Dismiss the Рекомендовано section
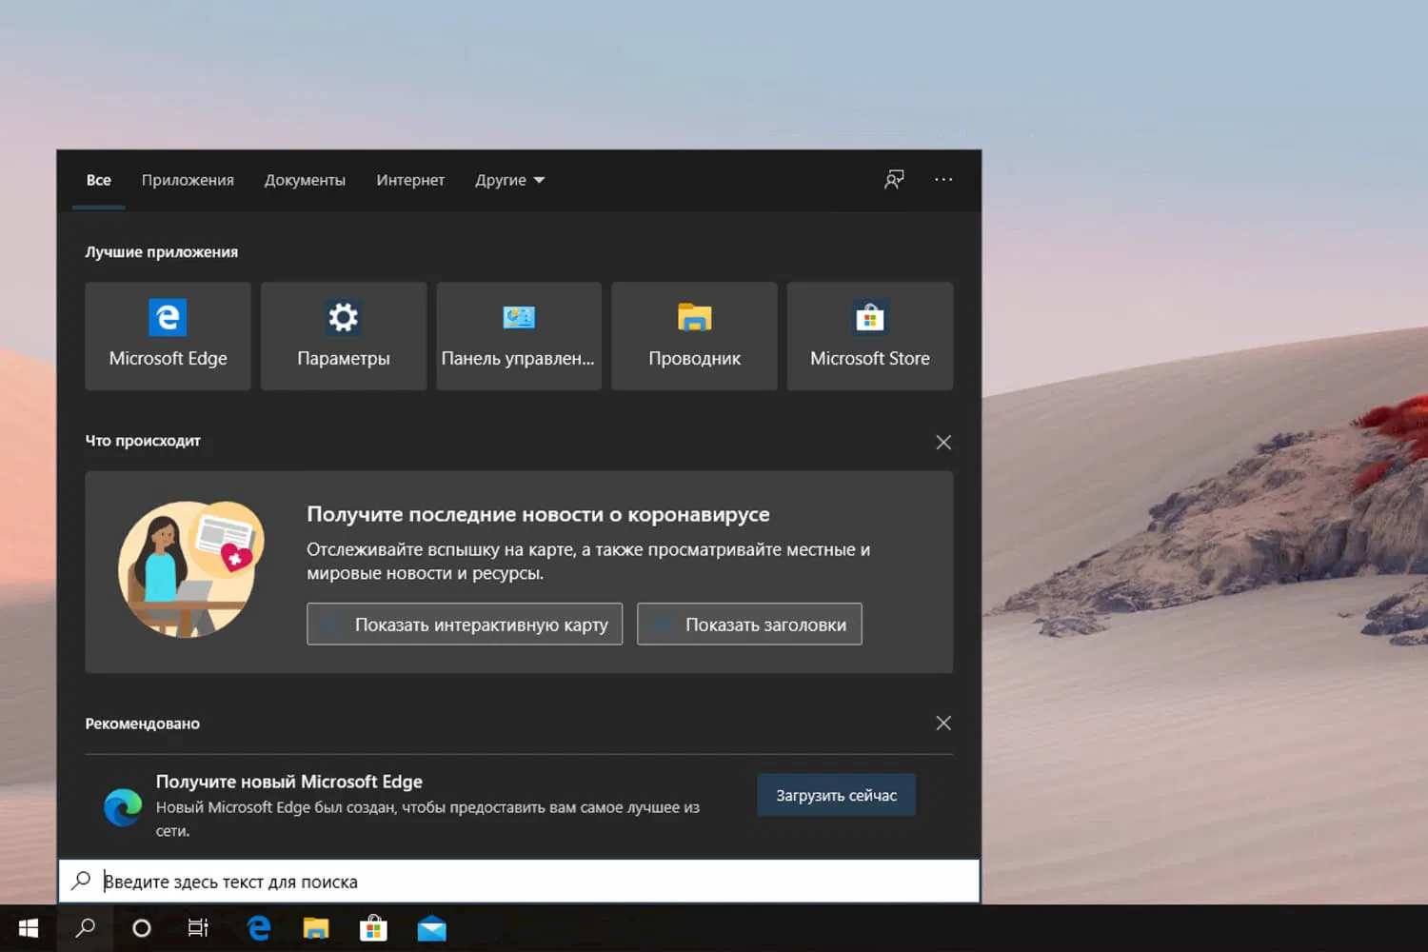1428x952 pixels. pos(943,724)
